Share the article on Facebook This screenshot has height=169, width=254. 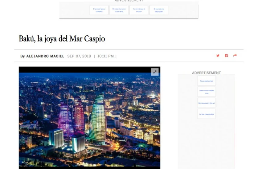pyautogui.click(x=227, y=56)
